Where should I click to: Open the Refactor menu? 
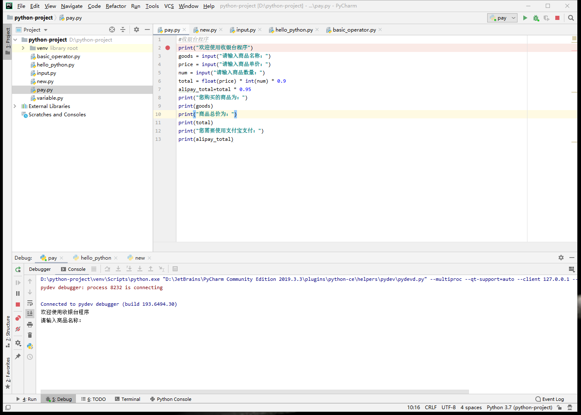pos(116,6)
